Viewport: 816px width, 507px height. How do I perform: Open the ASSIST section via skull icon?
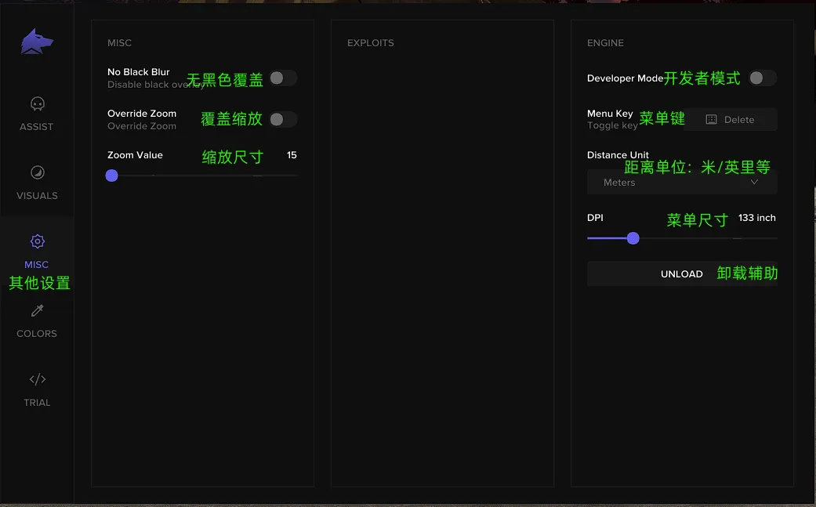38,104
